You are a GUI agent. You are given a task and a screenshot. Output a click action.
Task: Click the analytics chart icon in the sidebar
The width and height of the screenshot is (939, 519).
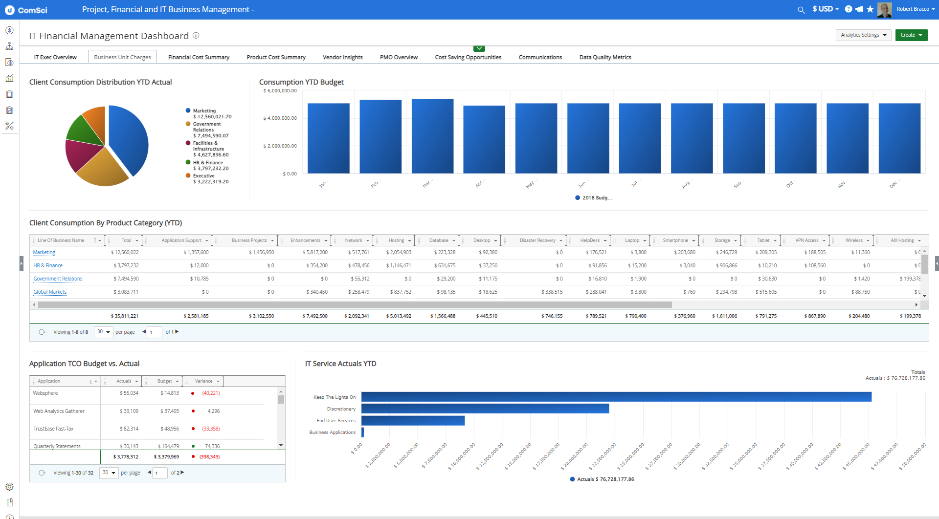(9, 78)
